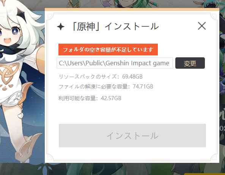Click Paimon's golden-trimmed boot
Image resolution: width=225 pixels, height=175 pixels.
click(28, 148)
